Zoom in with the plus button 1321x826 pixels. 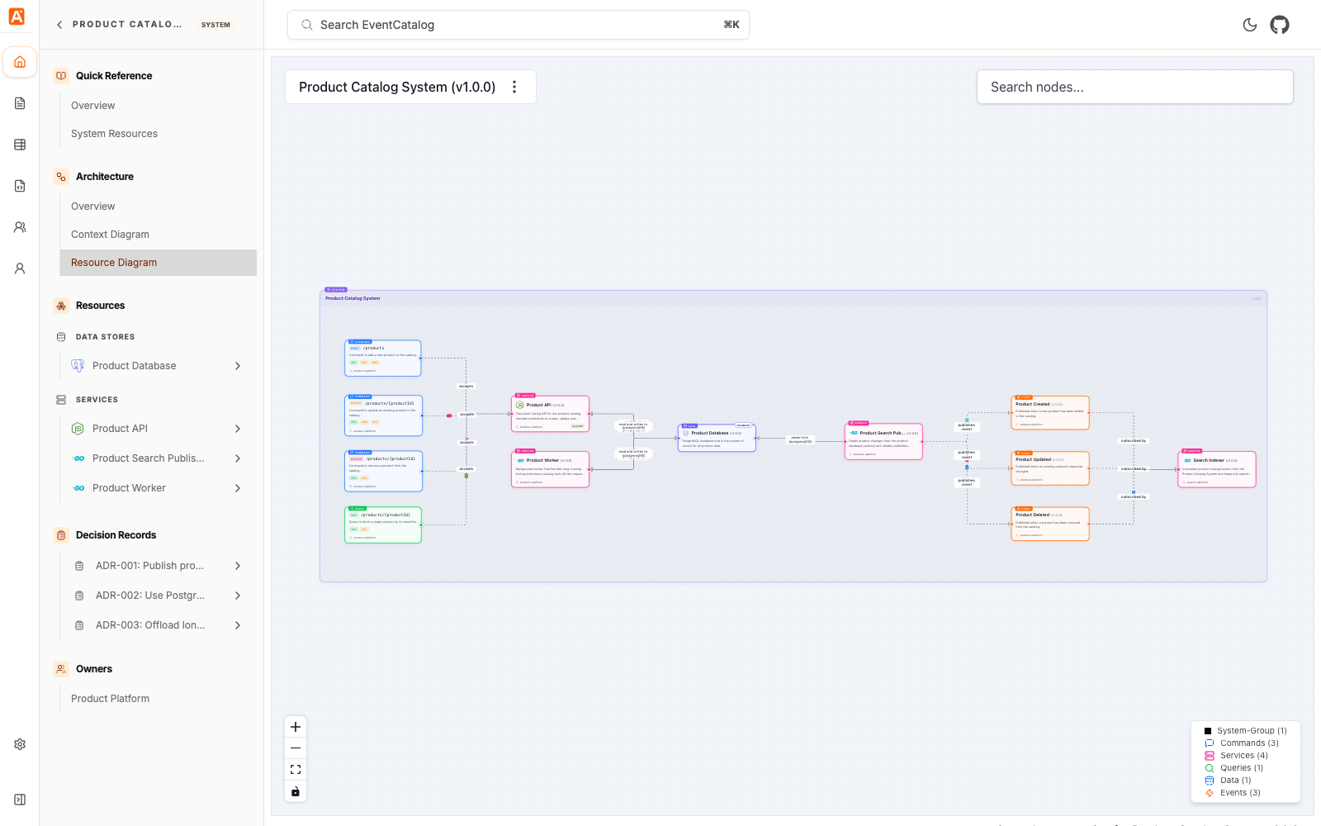coord(296,727)
